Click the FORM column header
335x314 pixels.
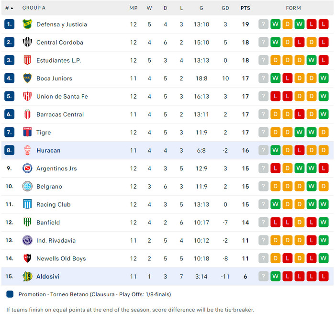tap(293, 8)
